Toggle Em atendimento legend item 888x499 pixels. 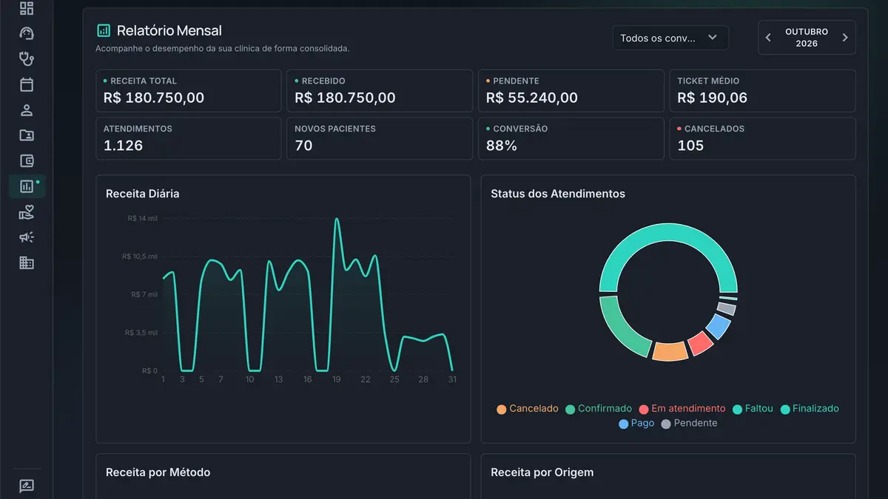pos(682,409)
